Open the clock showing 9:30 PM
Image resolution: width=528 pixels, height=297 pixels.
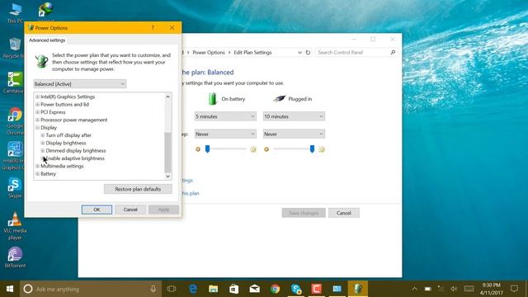(x=492, y=289)
